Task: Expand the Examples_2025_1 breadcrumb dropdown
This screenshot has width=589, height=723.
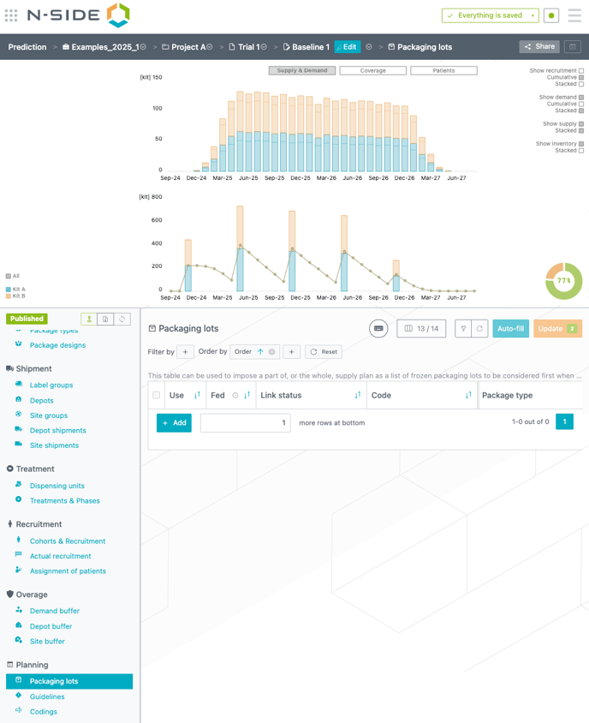Action: click(143, 47)
